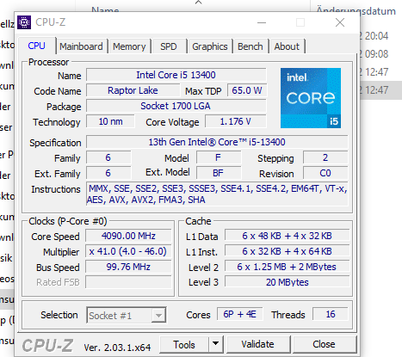
Task: Click the Specification field 13th Gen Intel Core i5-13400
Action: tap(217, 142)
